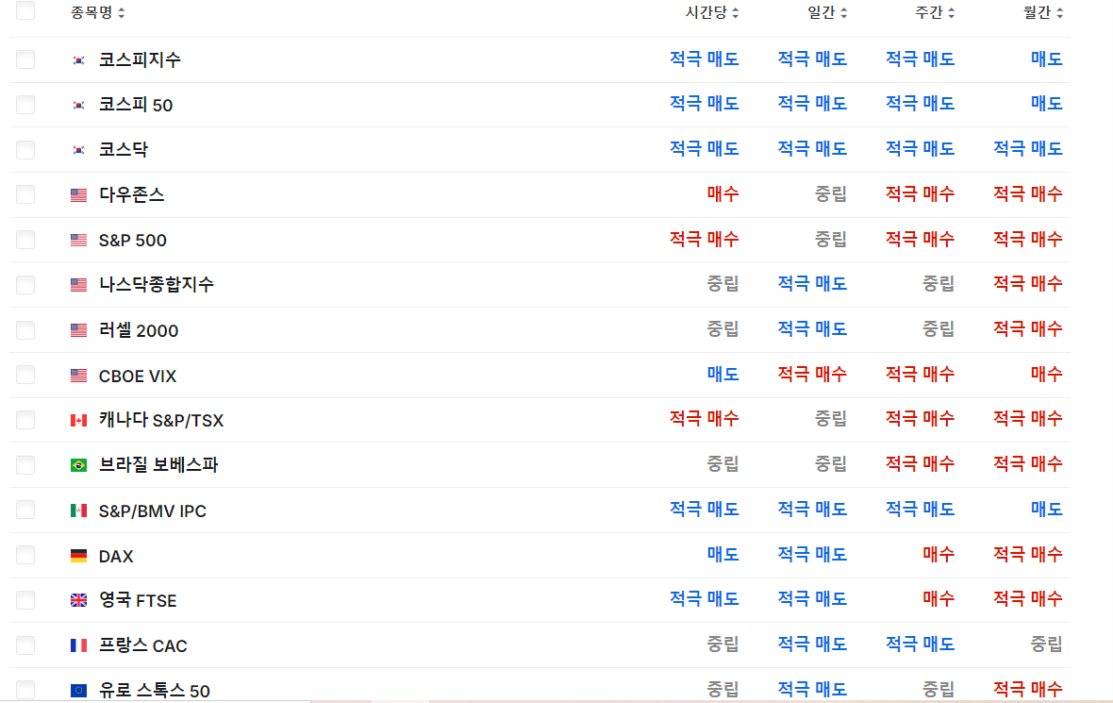Click the France flag beside 프랑스 CAC
The image size is (1113, 703).
tap(79, 645)
